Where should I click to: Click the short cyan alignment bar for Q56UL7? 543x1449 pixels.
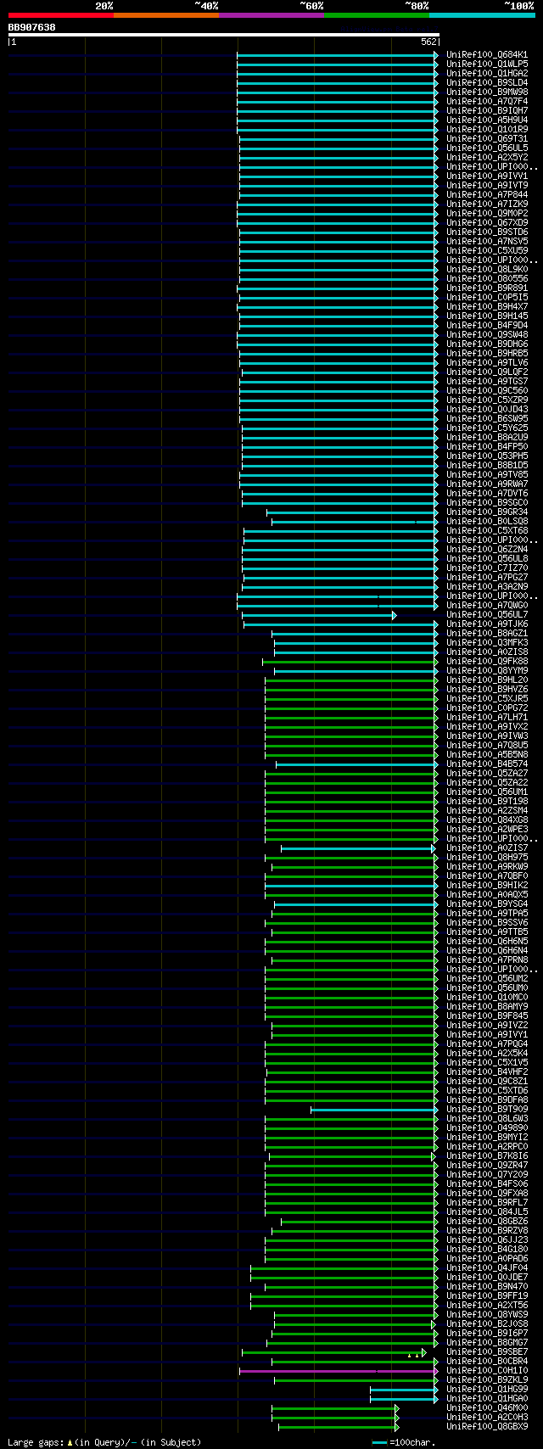[319, 615]
